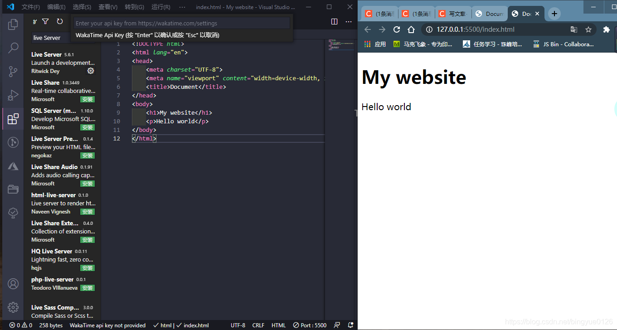
Task: Open the GitLens icon in activity bar
Action: click(x=13, y=142)
